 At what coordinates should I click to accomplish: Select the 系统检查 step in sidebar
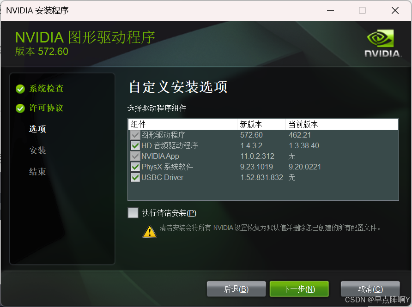pyautogui.click(x=46, y=89)
